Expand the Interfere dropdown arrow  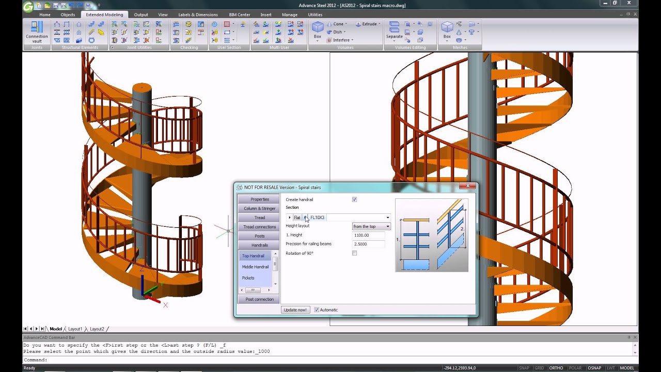pyautogui.click(x=352, y=40)
